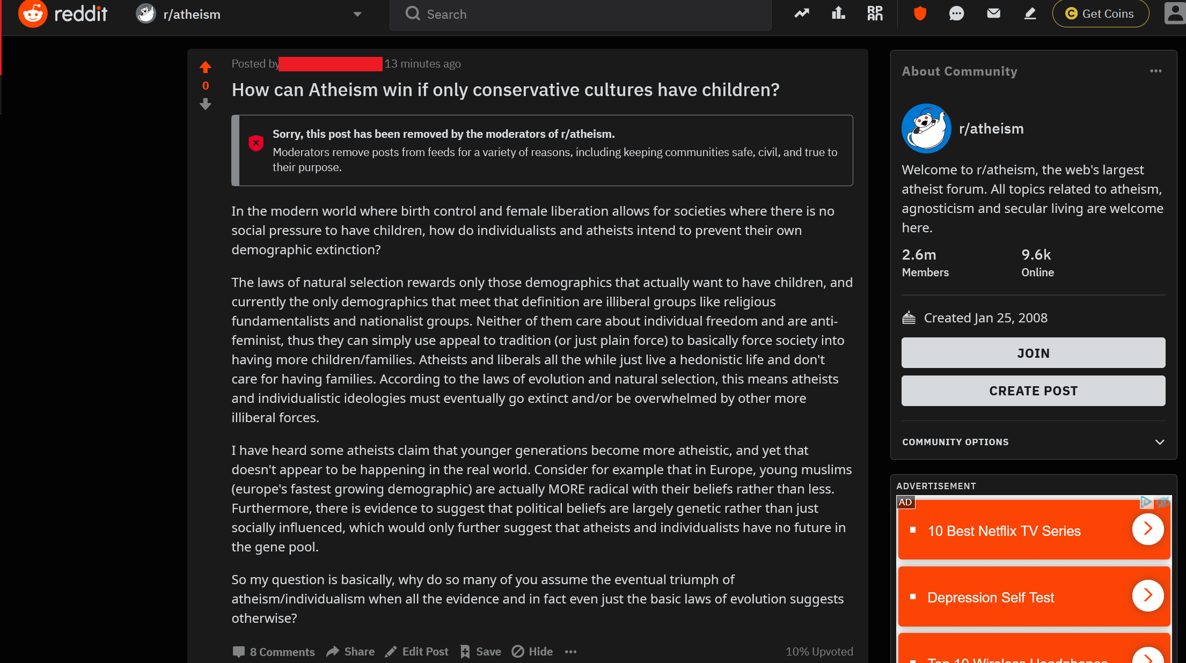Open the post's more options ellipsis
This screenshot has height=663, width=1186.
(x=570, y=652)
